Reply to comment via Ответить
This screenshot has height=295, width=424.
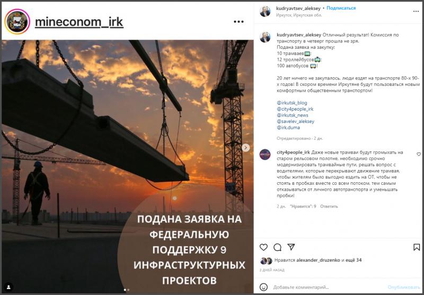[329, 207]
